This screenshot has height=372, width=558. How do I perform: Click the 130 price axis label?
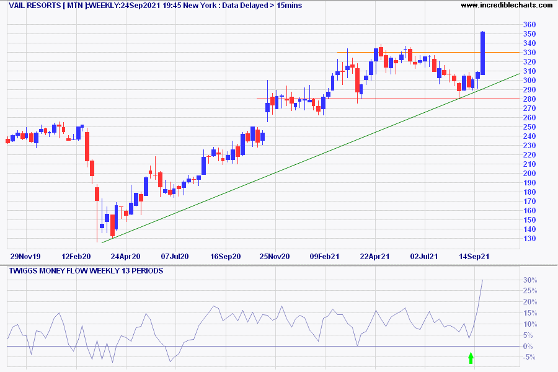click(529, 239)
